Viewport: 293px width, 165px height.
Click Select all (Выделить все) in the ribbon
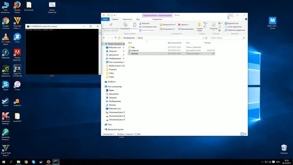click(232, 23)
